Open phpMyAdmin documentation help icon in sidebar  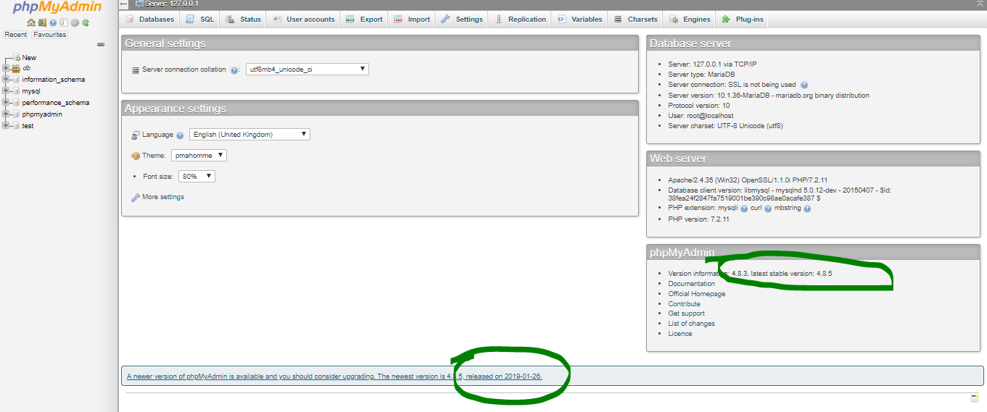(x=53, y=22)
